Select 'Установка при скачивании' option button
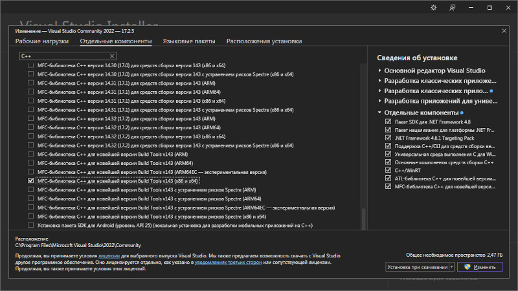This screenshot has width=518, height=291. pos(417,267)
